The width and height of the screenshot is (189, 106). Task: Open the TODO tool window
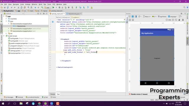coord(53,97)
